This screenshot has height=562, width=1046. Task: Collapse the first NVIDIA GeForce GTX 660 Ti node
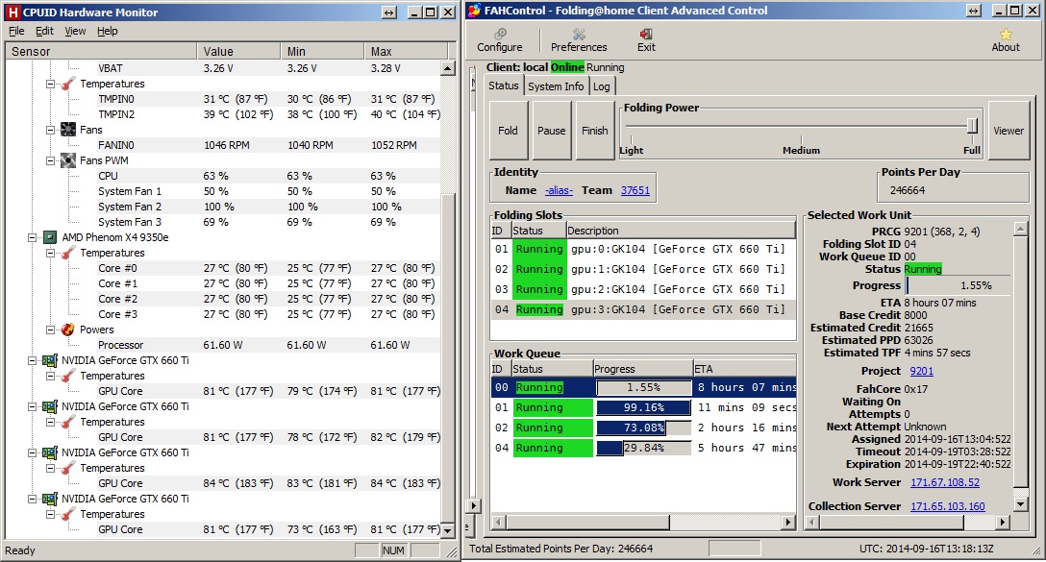pos(32,360)
